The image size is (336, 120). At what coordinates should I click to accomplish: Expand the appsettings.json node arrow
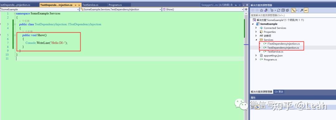point(256,55)
